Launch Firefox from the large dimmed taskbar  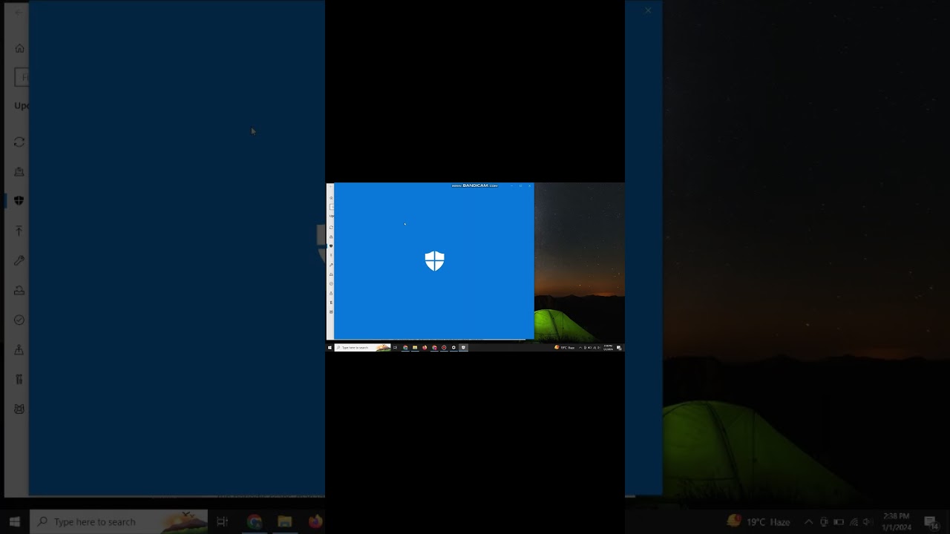[315, 521]
